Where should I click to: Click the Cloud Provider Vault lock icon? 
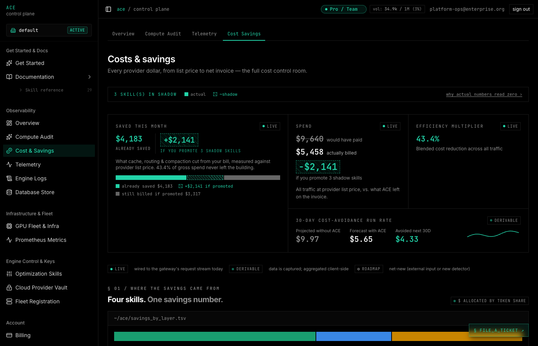(x=9, y=288)
